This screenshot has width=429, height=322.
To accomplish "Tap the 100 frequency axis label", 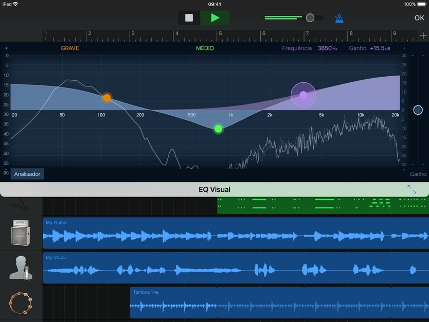I will pos(101,115).
